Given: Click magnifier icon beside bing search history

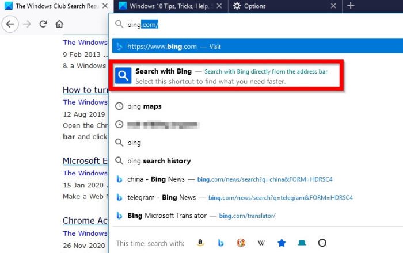Looking at the screenshot, I should point(119,160).
